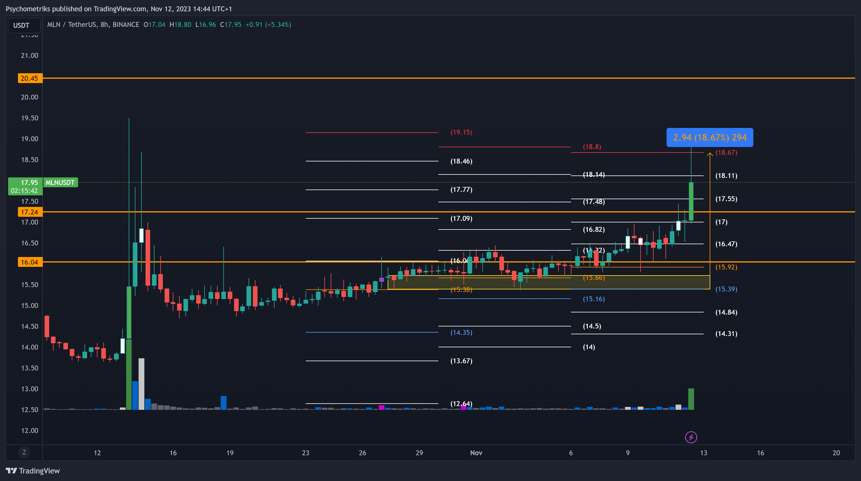Click the TradingView logo at bottom left

click(33, 471)
